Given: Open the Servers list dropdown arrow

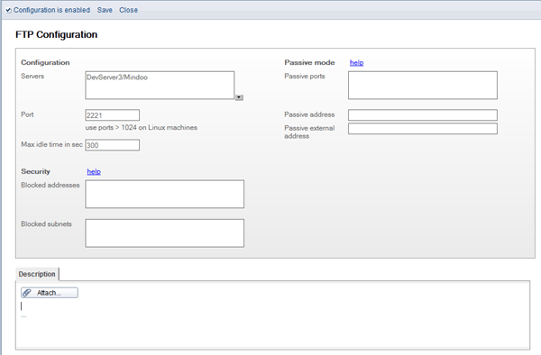Looking at the screenshot, I should click(x=239, y=97).
